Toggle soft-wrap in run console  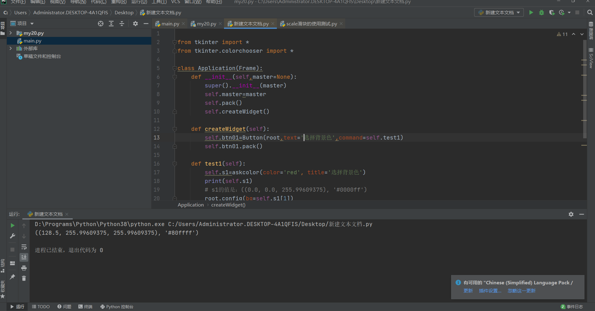tap(24, 247)
